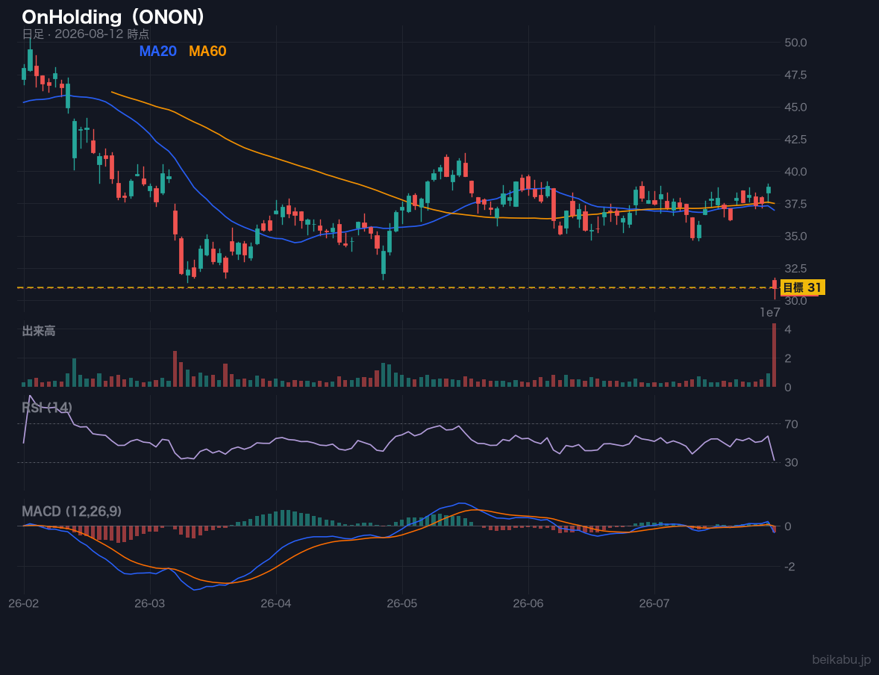Click the 出来高 volume panel label
The width and height of the screenshot is (879, 675).
[x=39, y=331]
